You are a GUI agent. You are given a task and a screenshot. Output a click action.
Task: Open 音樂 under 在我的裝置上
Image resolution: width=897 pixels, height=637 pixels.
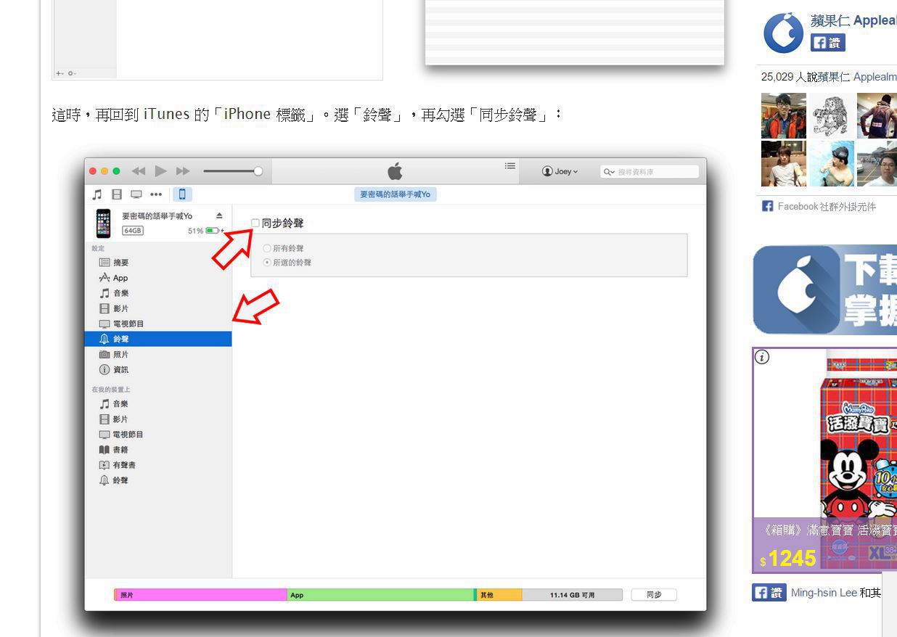pyautogui.click(x=158, y=403)
